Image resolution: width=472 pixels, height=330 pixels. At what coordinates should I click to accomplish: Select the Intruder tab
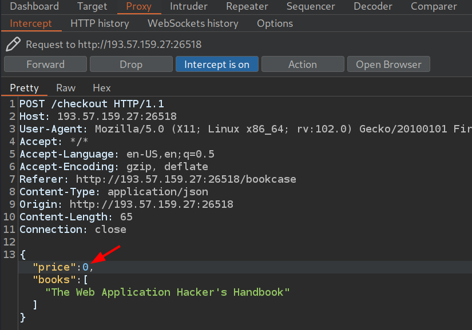pos(188,7)
